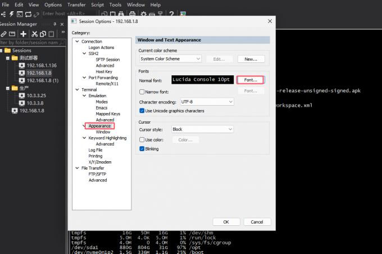This screenshot has height=254, width=382.
Task: Toggle Use Unicode graphics characters checkbox
Action: tap(142, 111)
